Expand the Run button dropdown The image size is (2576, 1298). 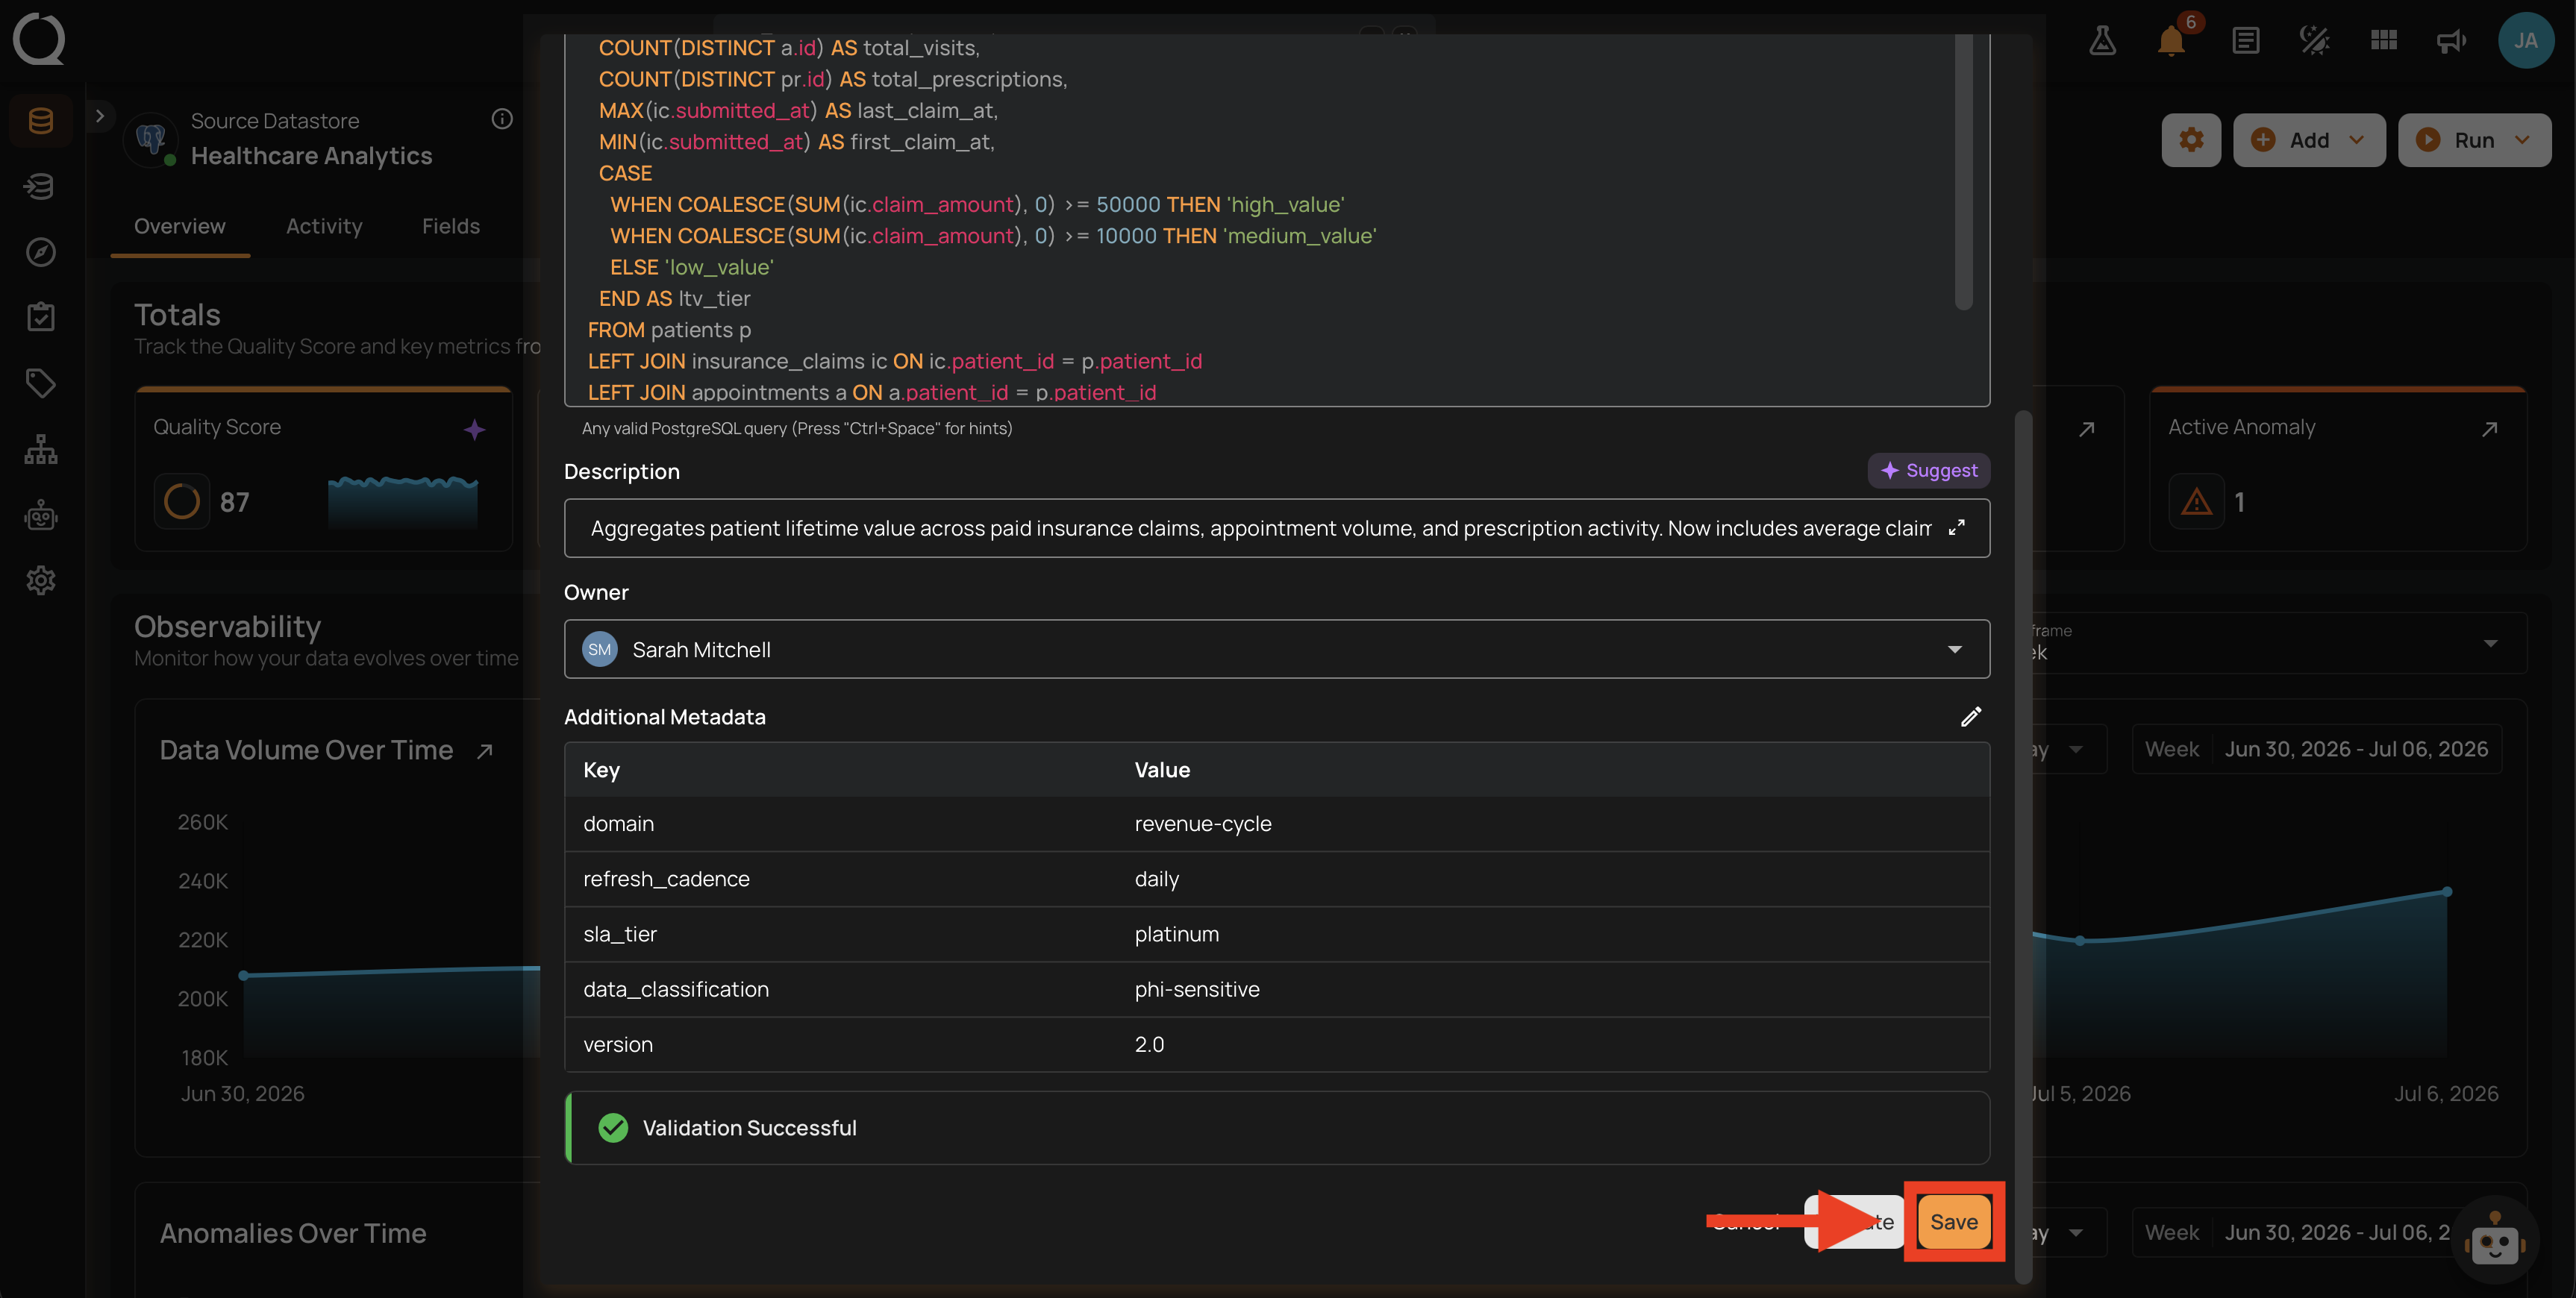coord(2521,140)
